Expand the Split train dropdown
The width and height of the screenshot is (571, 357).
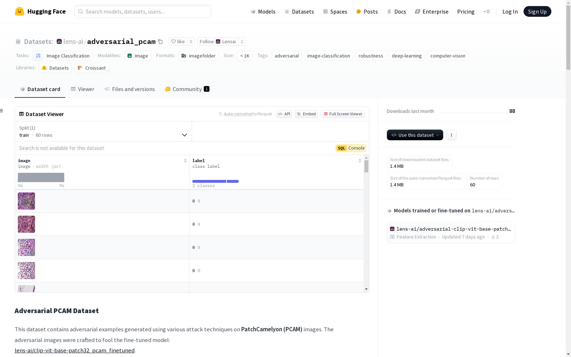(103, 131)
